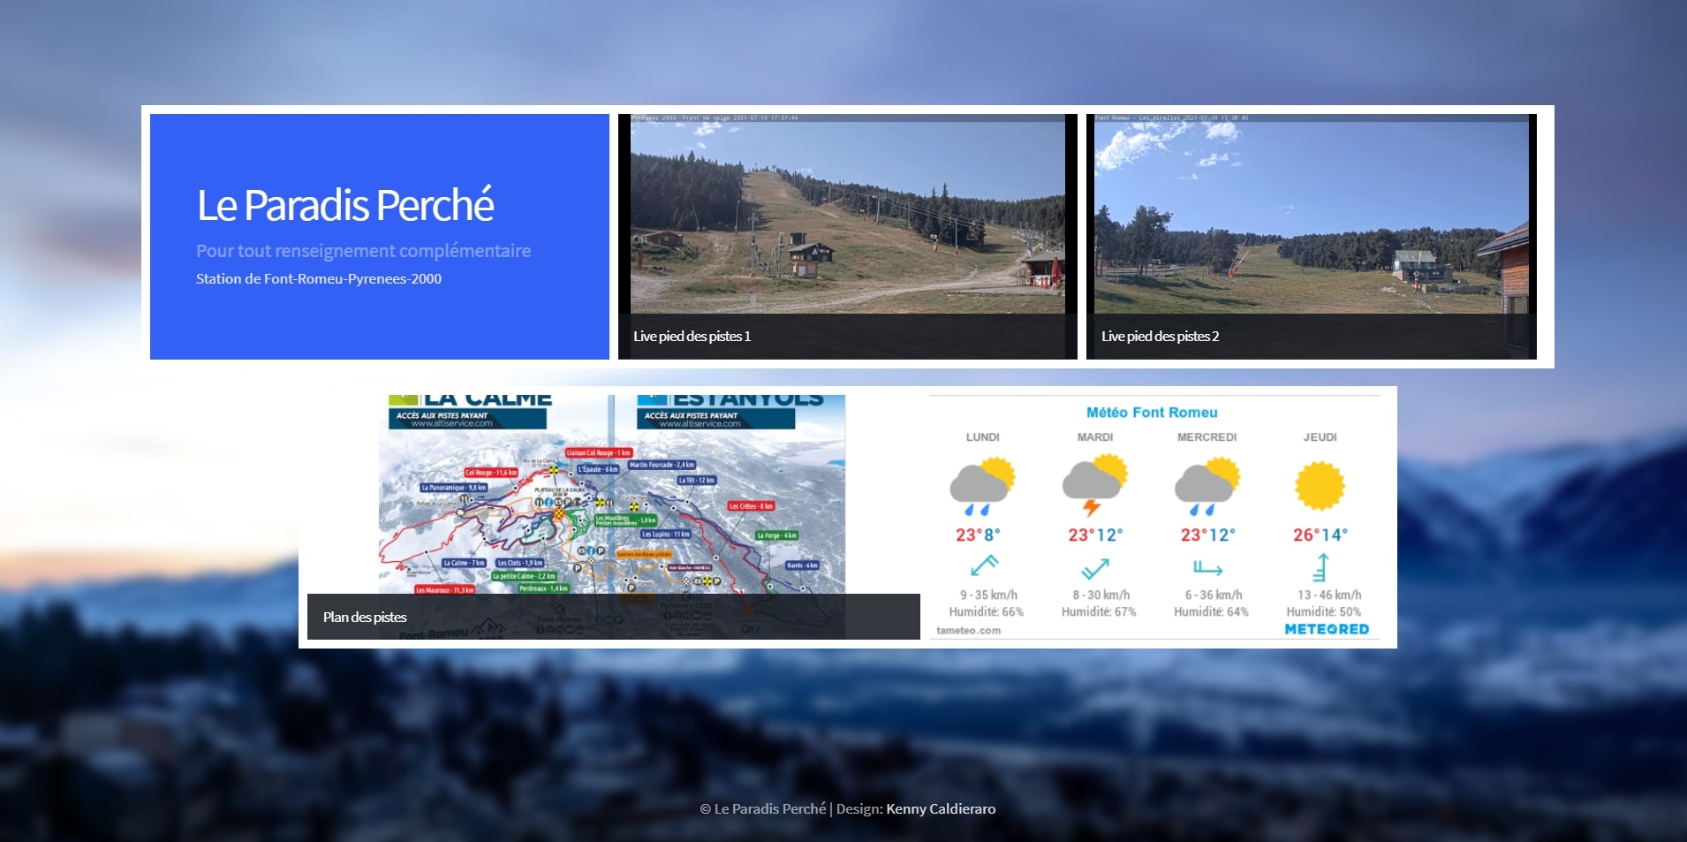1687x842 pixels.
Task: Click MARDI temperature 23° 12°
Action: coord(1095,535)
